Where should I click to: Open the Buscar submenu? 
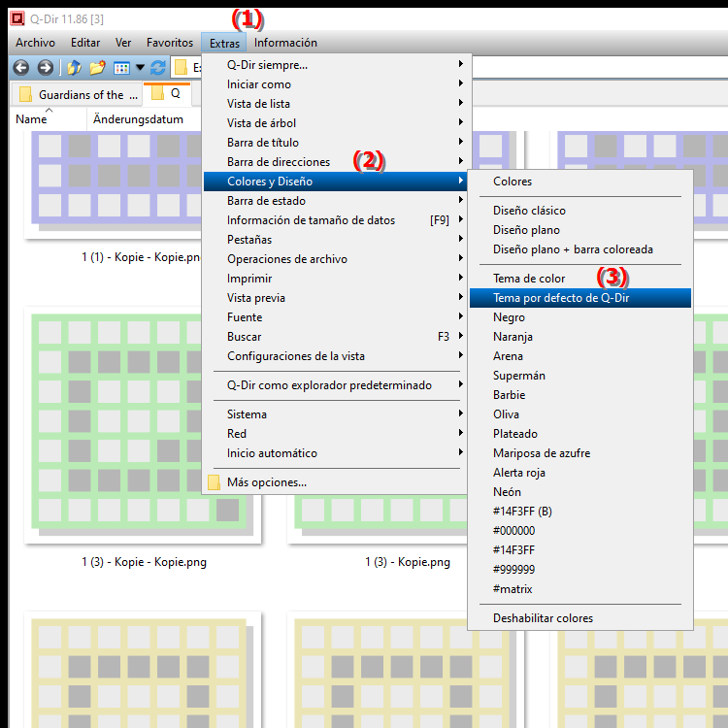[335, 337]
